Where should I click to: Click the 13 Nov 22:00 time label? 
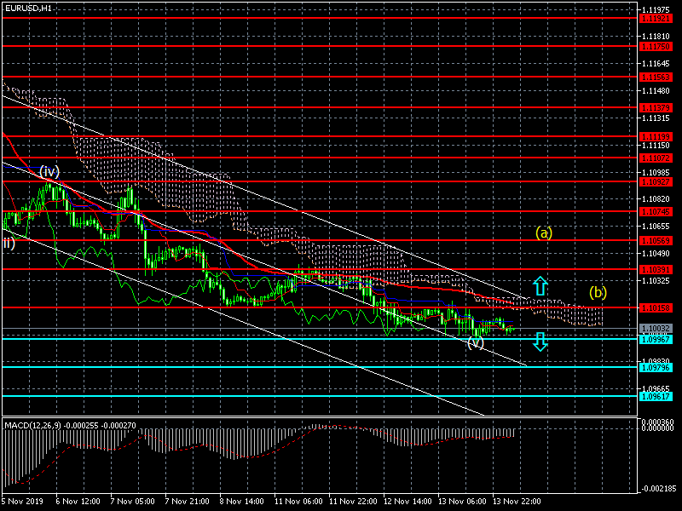coord(517,501)
